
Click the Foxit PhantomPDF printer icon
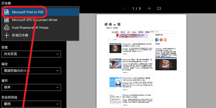point(6,28)
